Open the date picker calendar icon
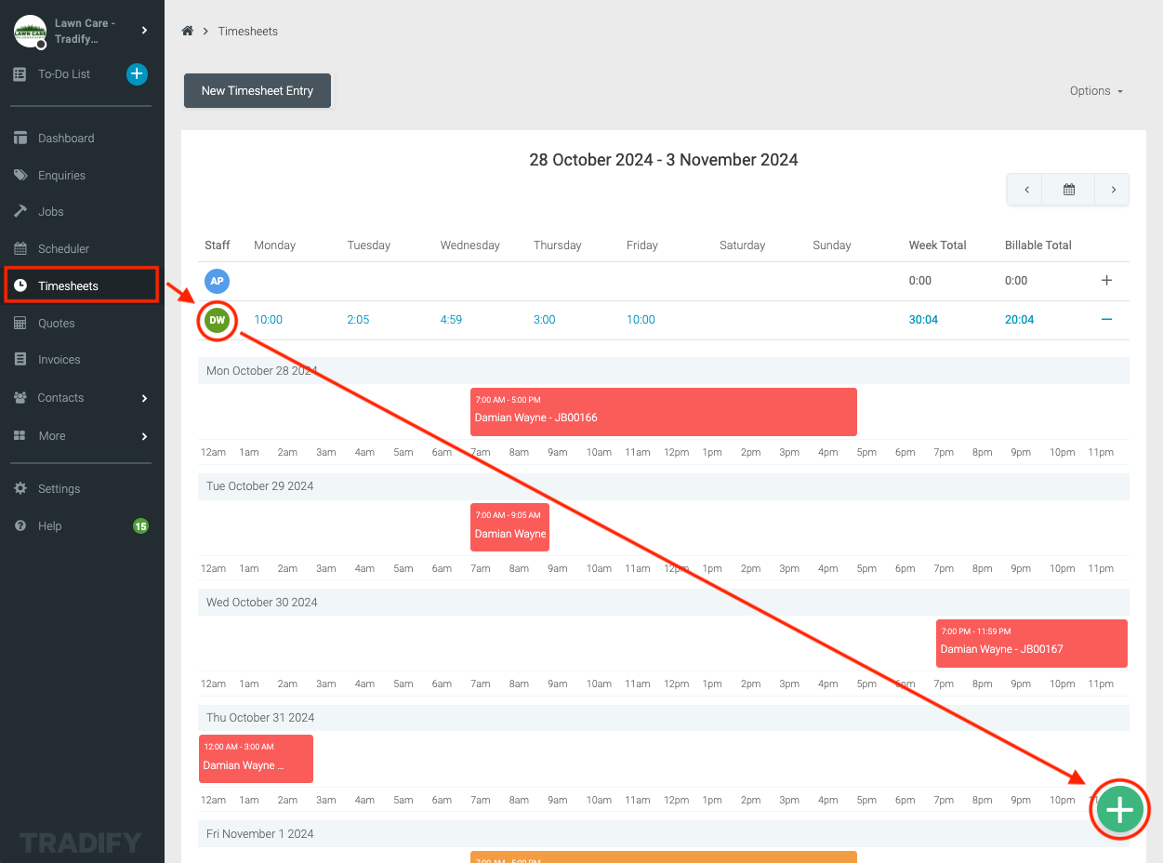The image size is (1163, 863). click(x=1068, y=189)
